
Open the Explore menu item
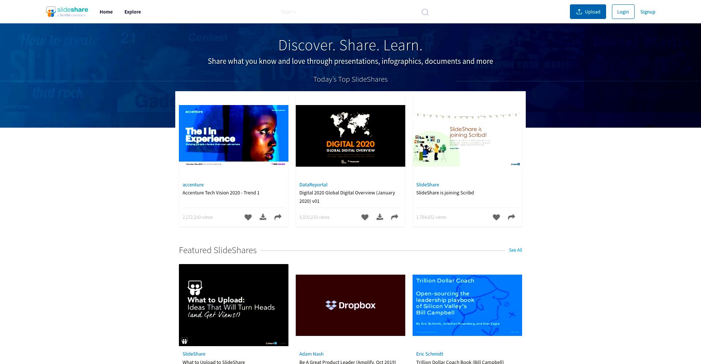[133, 12]
